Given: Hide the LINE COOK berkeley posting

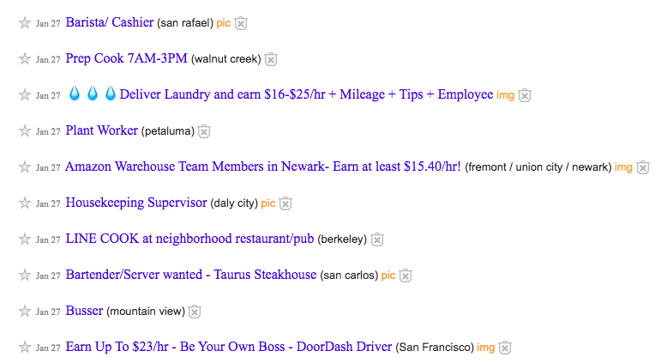Looking at the screenshot, I should pos(377,239).
